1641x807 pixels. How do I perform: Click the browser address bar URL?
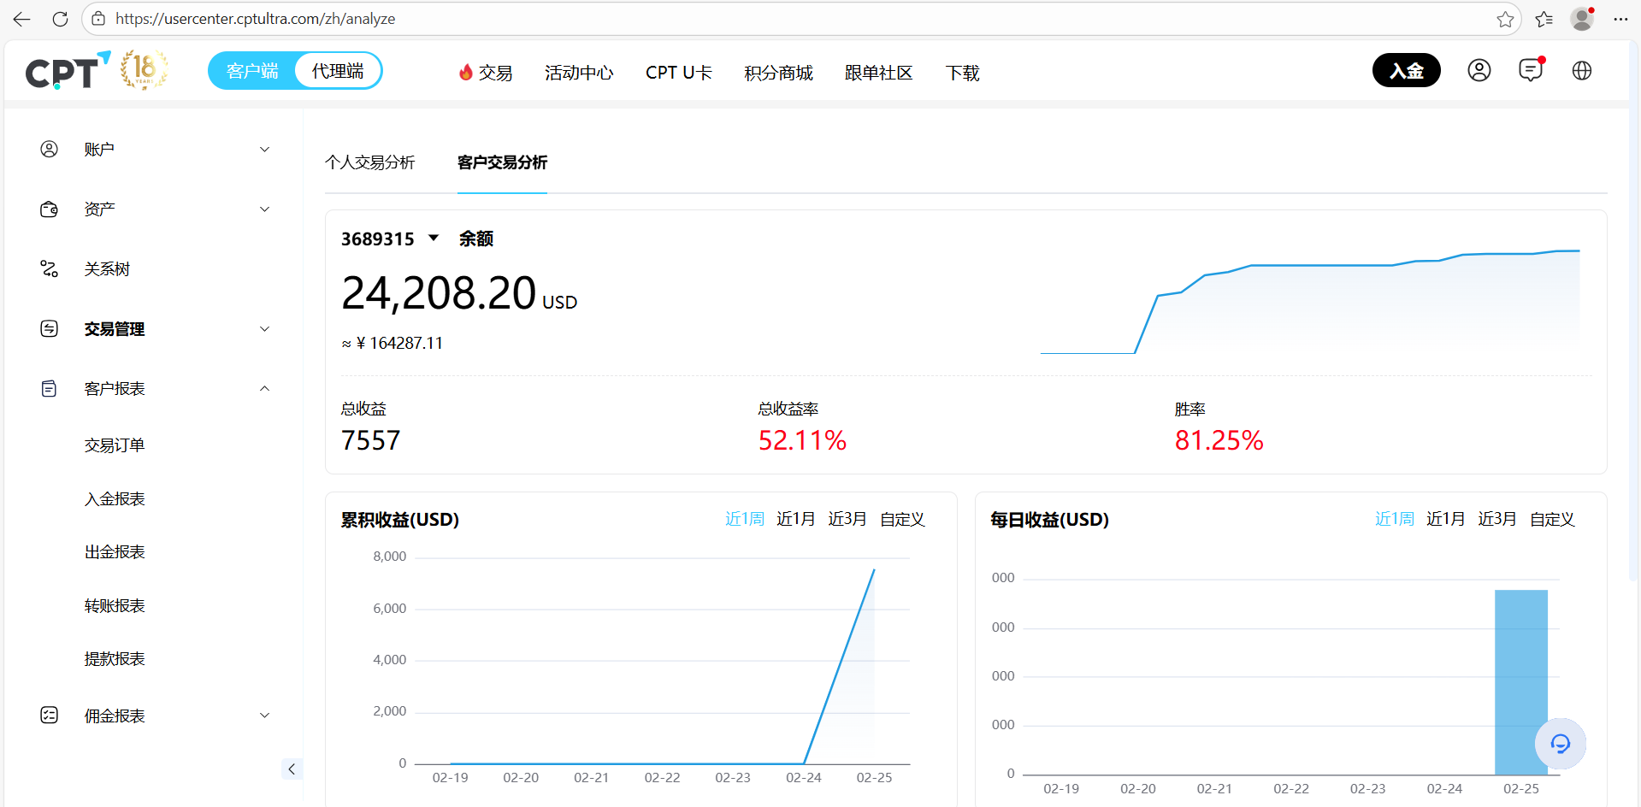256,19
